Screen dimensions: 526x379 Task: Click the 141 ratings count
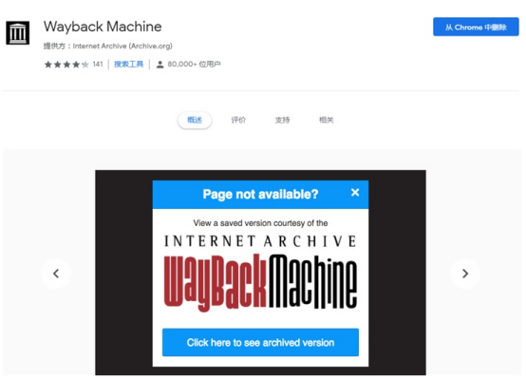point(98,65)
